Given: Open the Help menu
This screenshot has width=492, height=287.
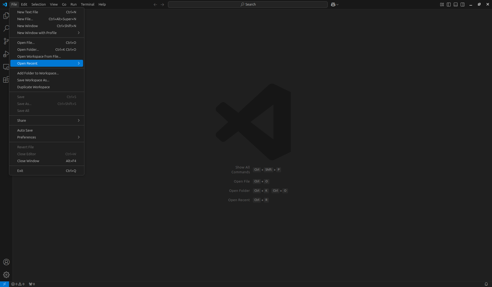Looking at the screenshot, I should click(x=102, y=5).
